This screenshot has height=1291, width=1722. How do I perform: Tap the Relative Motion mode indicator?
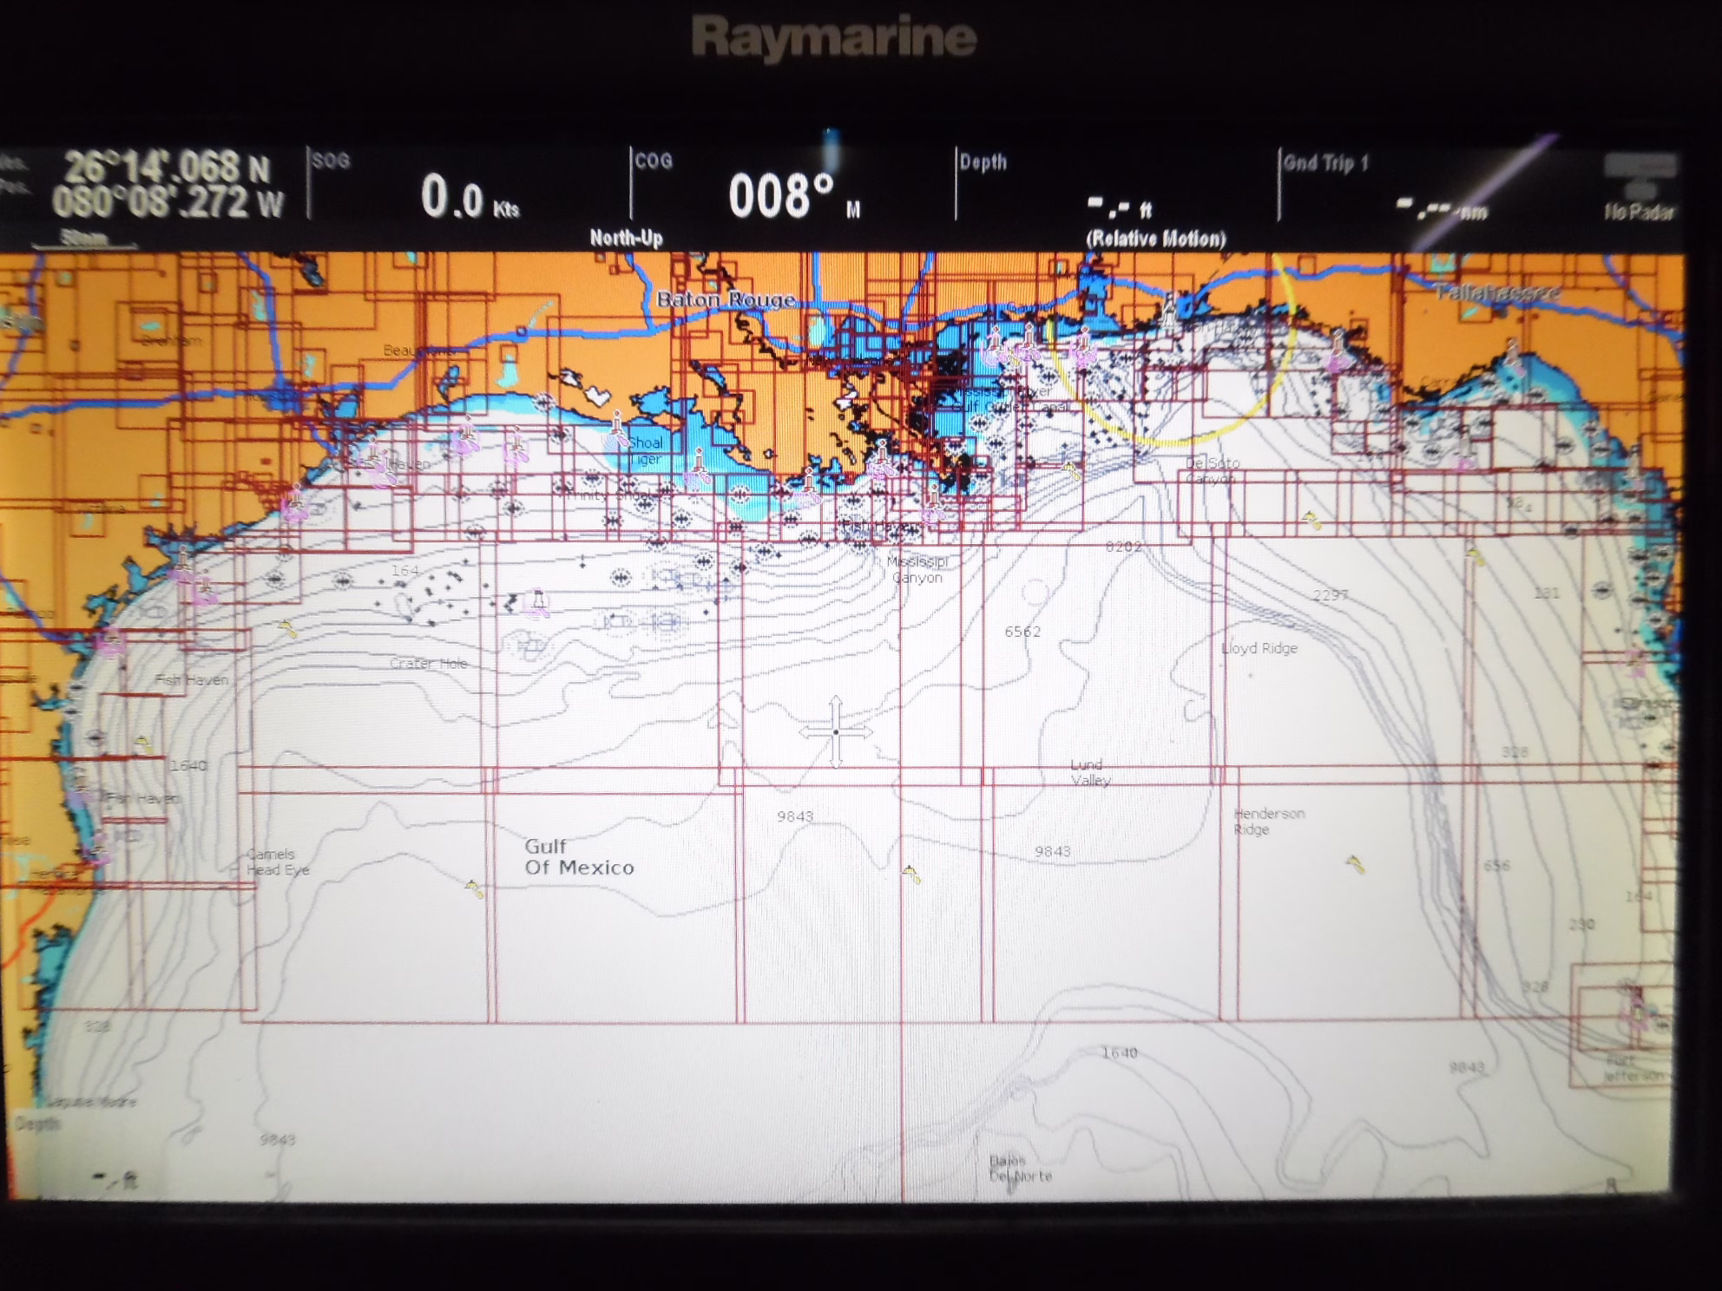coord(1155,239)
